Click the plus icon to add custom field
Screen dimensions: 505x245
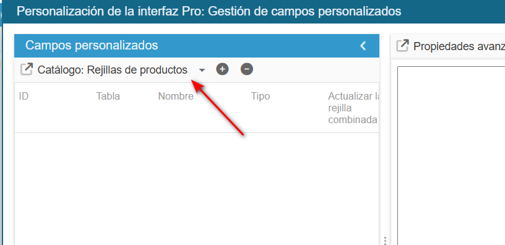click(x=222, y=69)
